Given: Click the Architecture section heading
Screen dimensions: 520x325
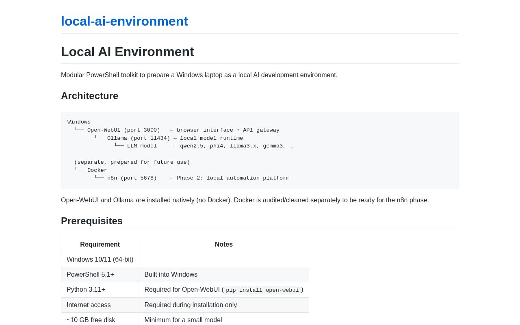Looking at the screenshot, I should coord(89,96).
